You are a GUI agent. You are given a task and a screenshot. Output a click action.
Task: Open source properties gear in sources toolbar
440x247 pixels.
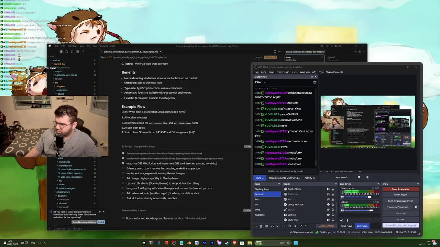295,226
